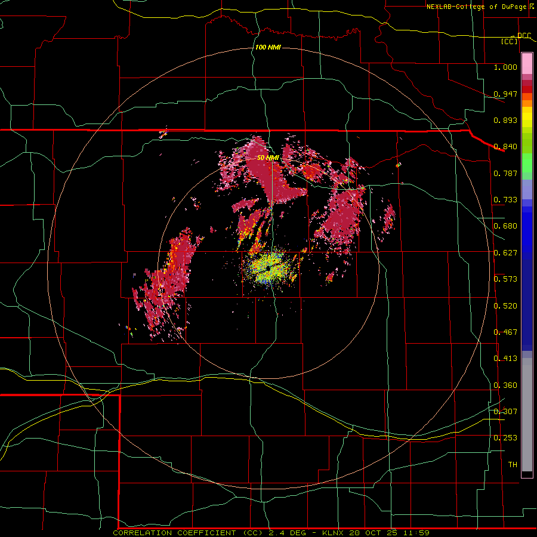This screenshot has height=537, width=537.
Task: Click the 0.947 scale value
Action: 505,94
